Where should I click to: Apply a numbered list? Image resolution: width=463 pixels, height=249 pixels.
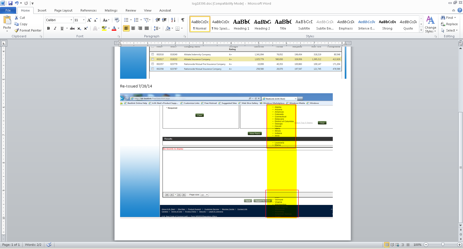tap(136, 20)
